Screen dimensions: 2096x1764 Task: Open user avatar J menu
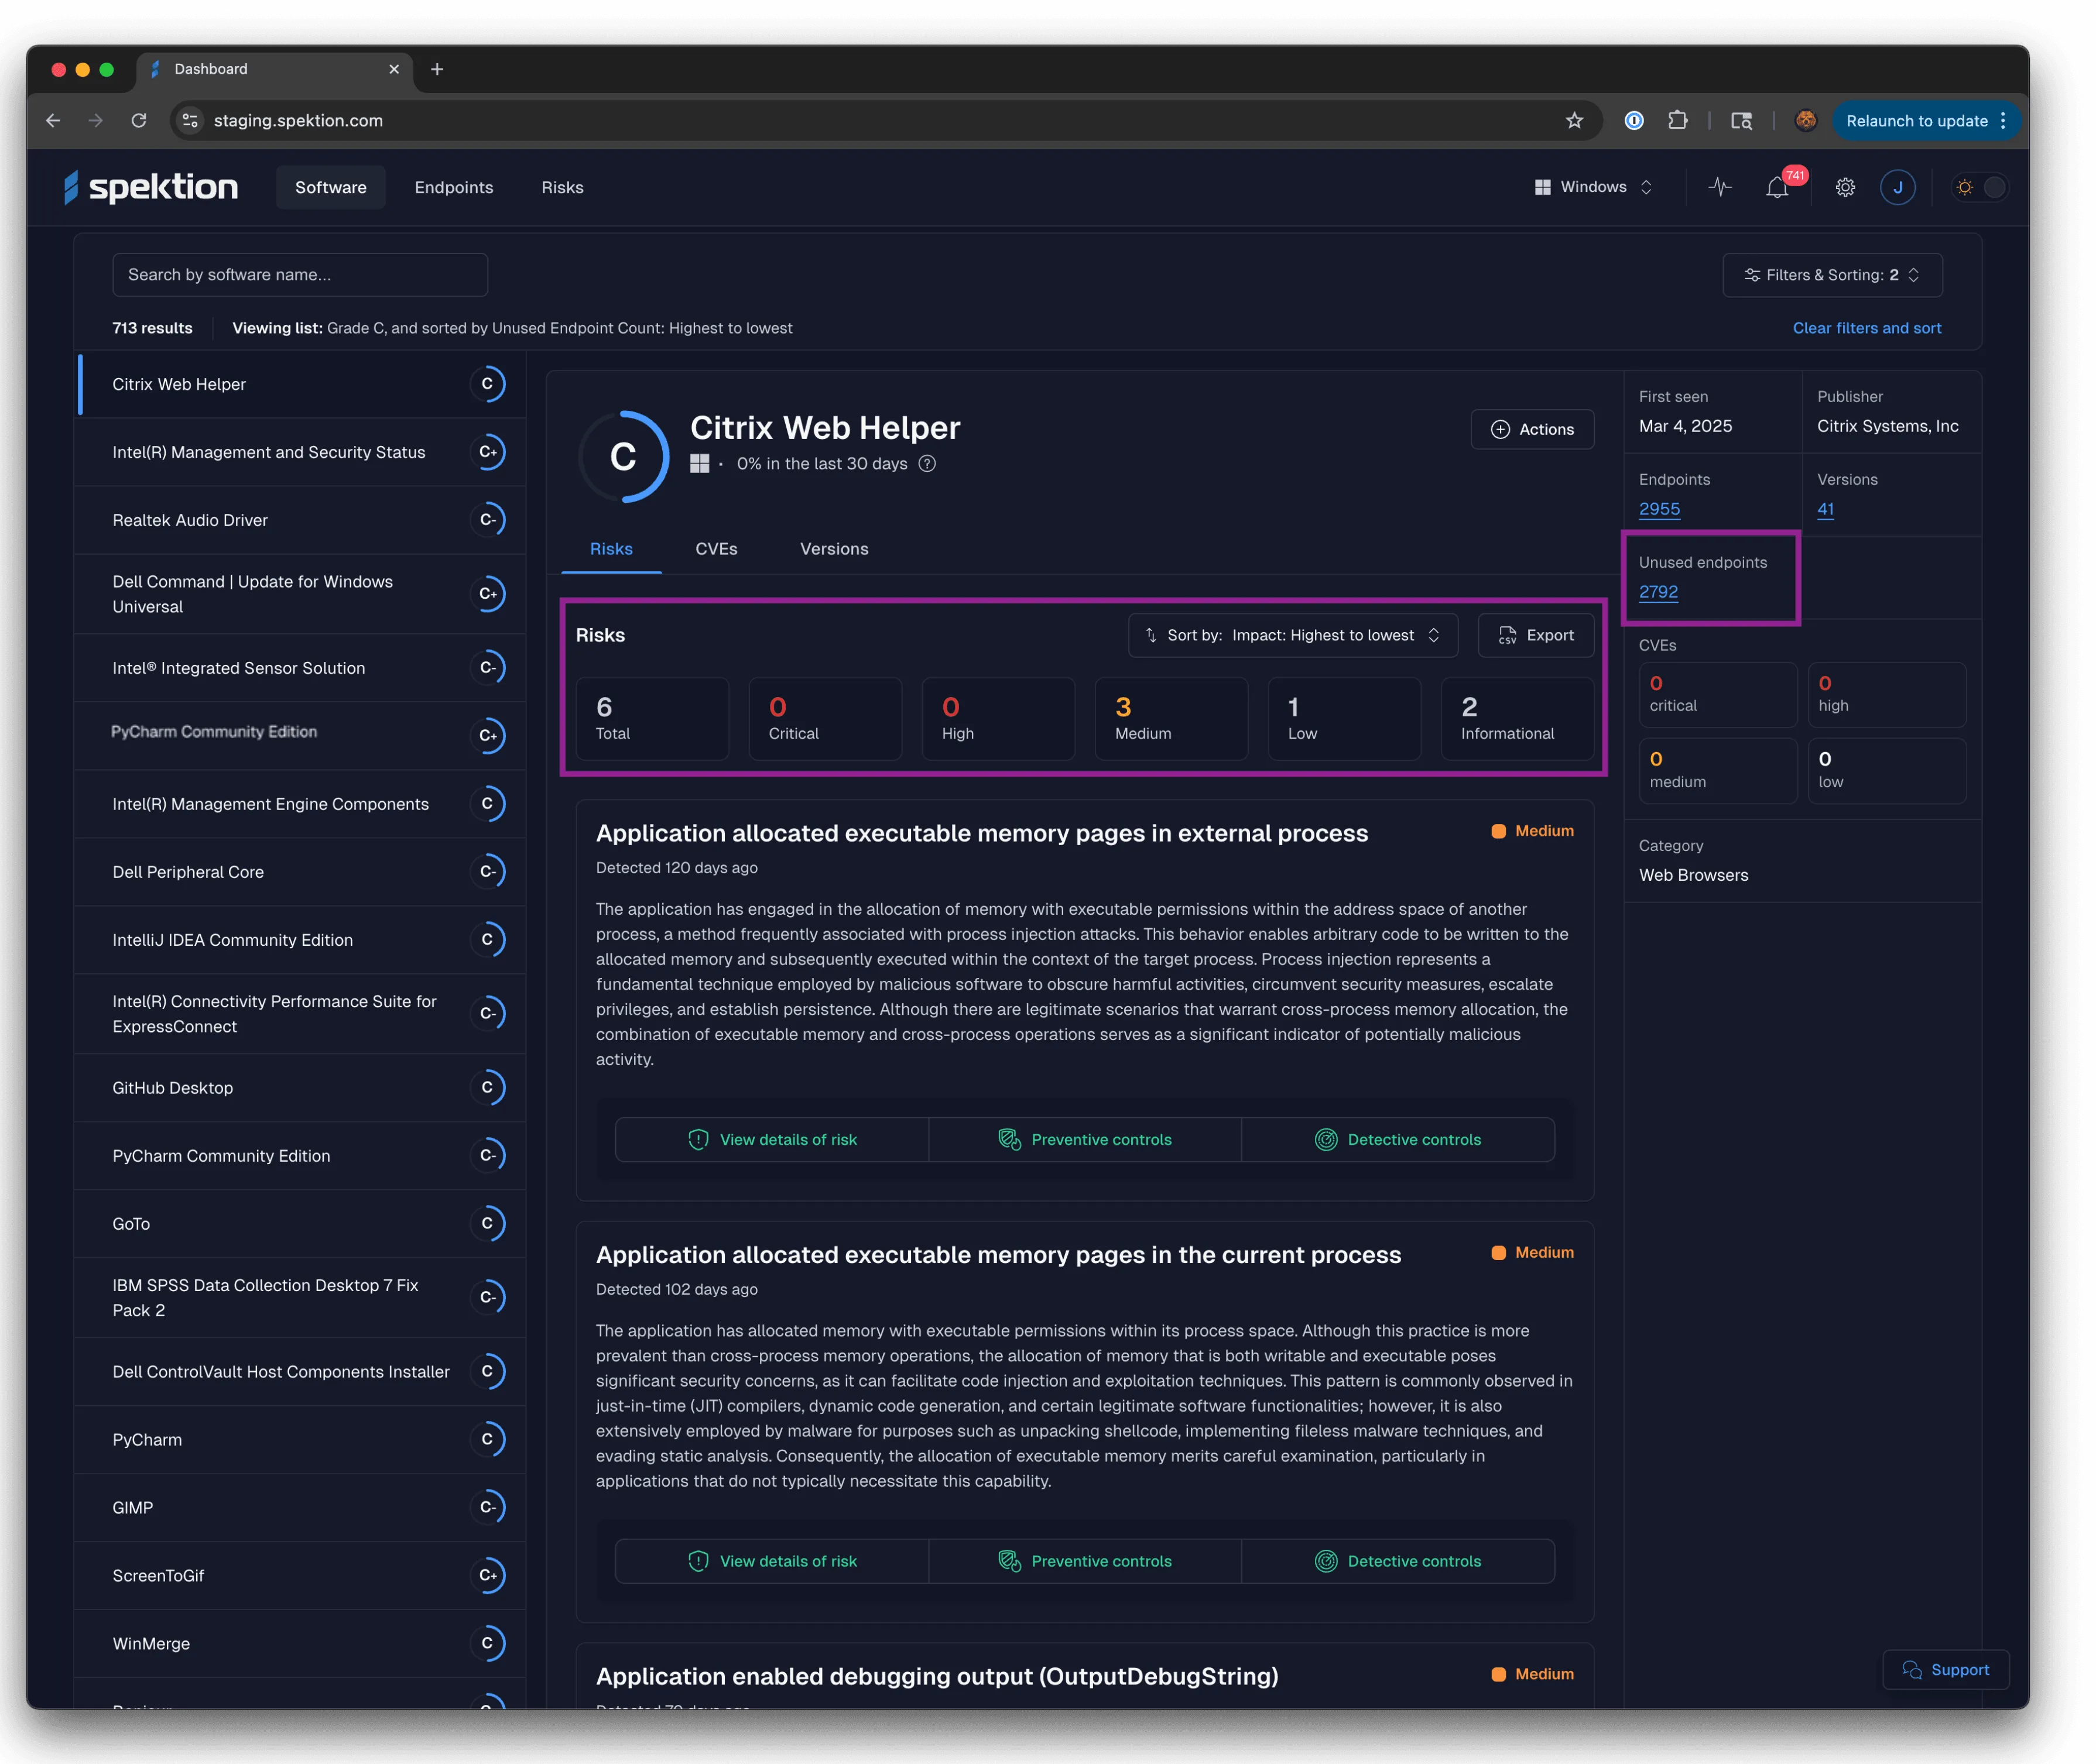(x=1897, y=187)
